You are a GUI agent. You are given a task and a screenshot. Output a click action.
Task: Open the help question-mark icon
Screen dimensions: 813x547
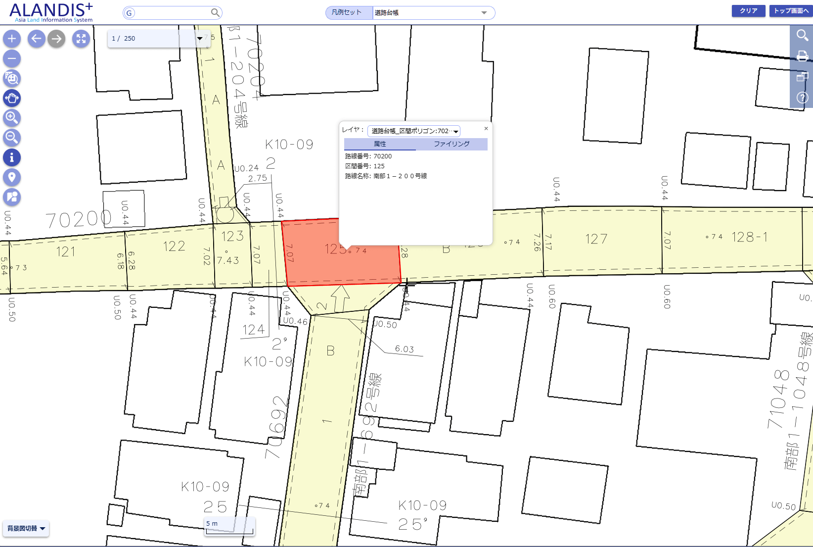click(802, 98)
